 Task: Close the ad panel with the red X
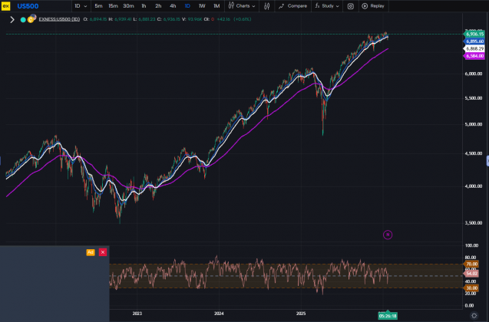103,251
